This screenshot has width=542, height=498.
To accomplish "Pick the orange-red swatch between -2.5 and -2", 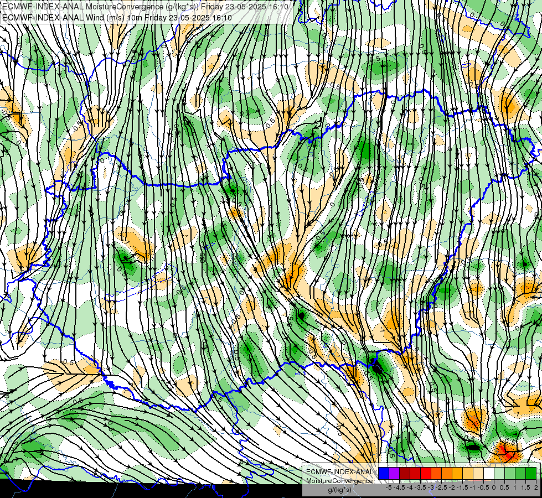I will [x=436, y=473].
